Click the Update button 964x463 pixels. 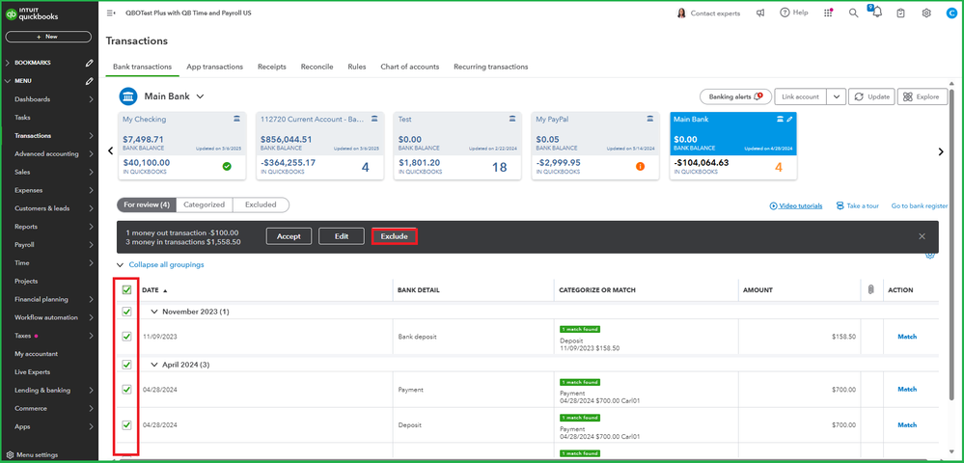click(x=871, y=96)
